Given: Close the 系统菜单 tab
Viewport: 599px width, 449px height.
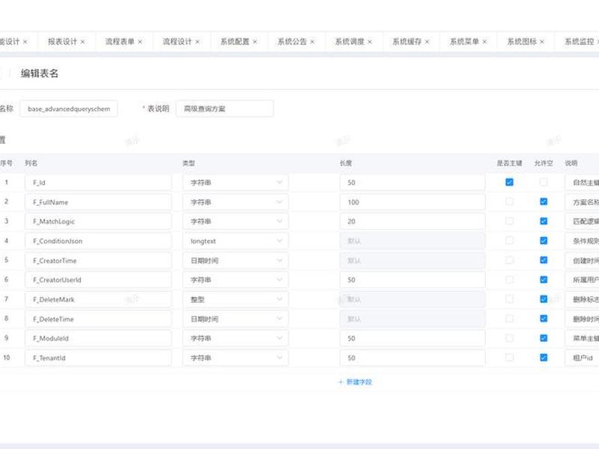Looking at the screenshot, I should pos(484,42).
